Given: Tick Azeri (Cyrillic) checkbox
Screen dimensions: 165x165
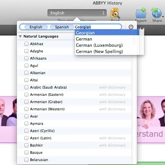Looking at the screenshot, I should 26,131.
